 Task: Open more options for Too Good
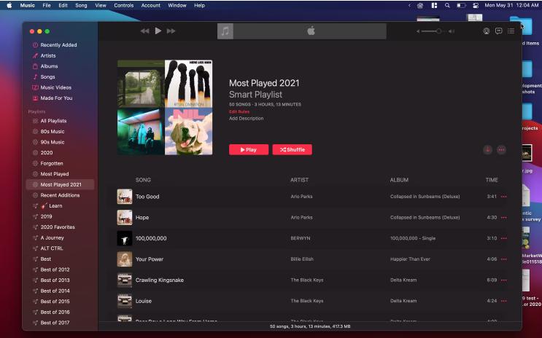click(x=503, y=197)
